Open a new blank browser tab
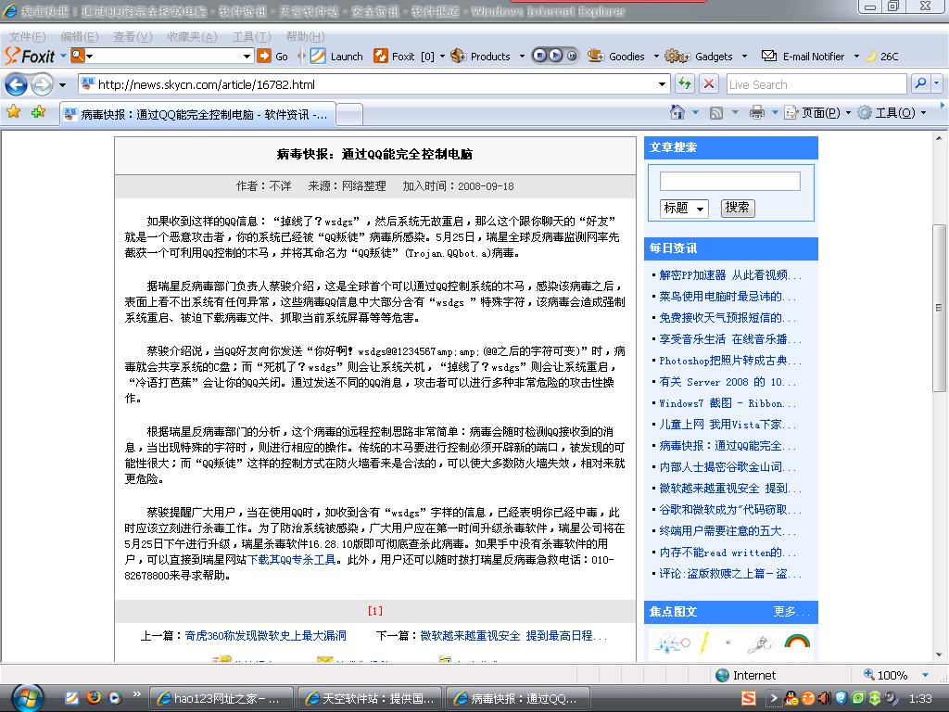Screen dimensions: 949x712 pos(349,114)
